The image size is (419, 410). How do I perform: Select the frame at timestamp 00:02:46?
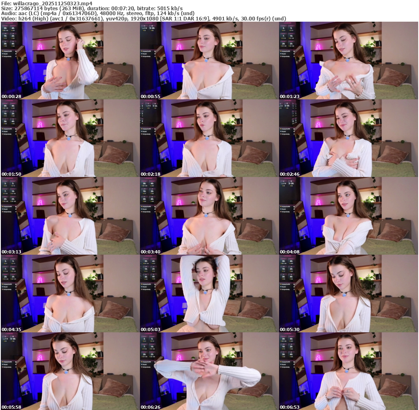coord(349,138)
